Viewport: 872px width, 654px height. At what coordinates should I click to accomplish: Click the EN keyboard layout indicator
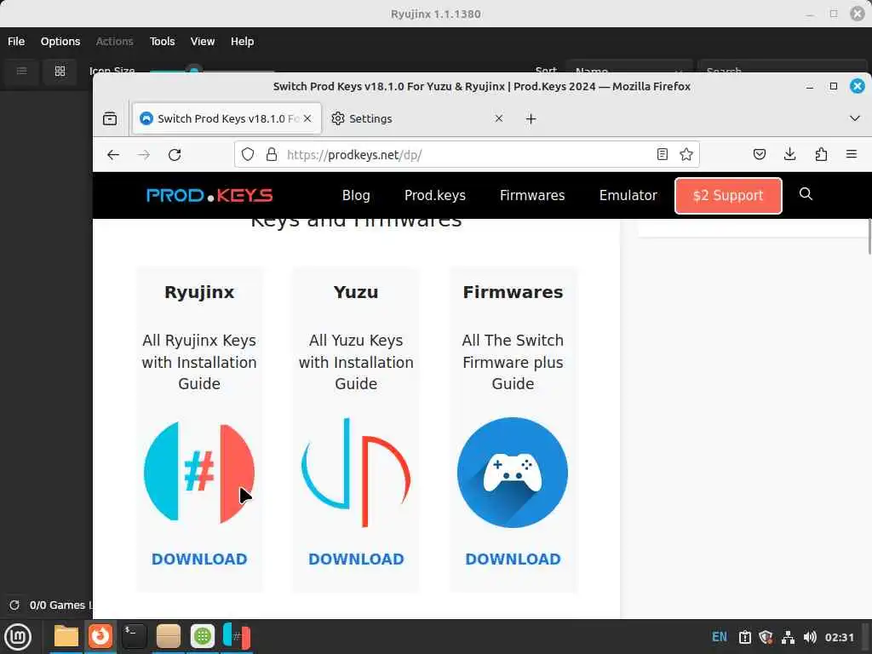click(x=719, y=637)
